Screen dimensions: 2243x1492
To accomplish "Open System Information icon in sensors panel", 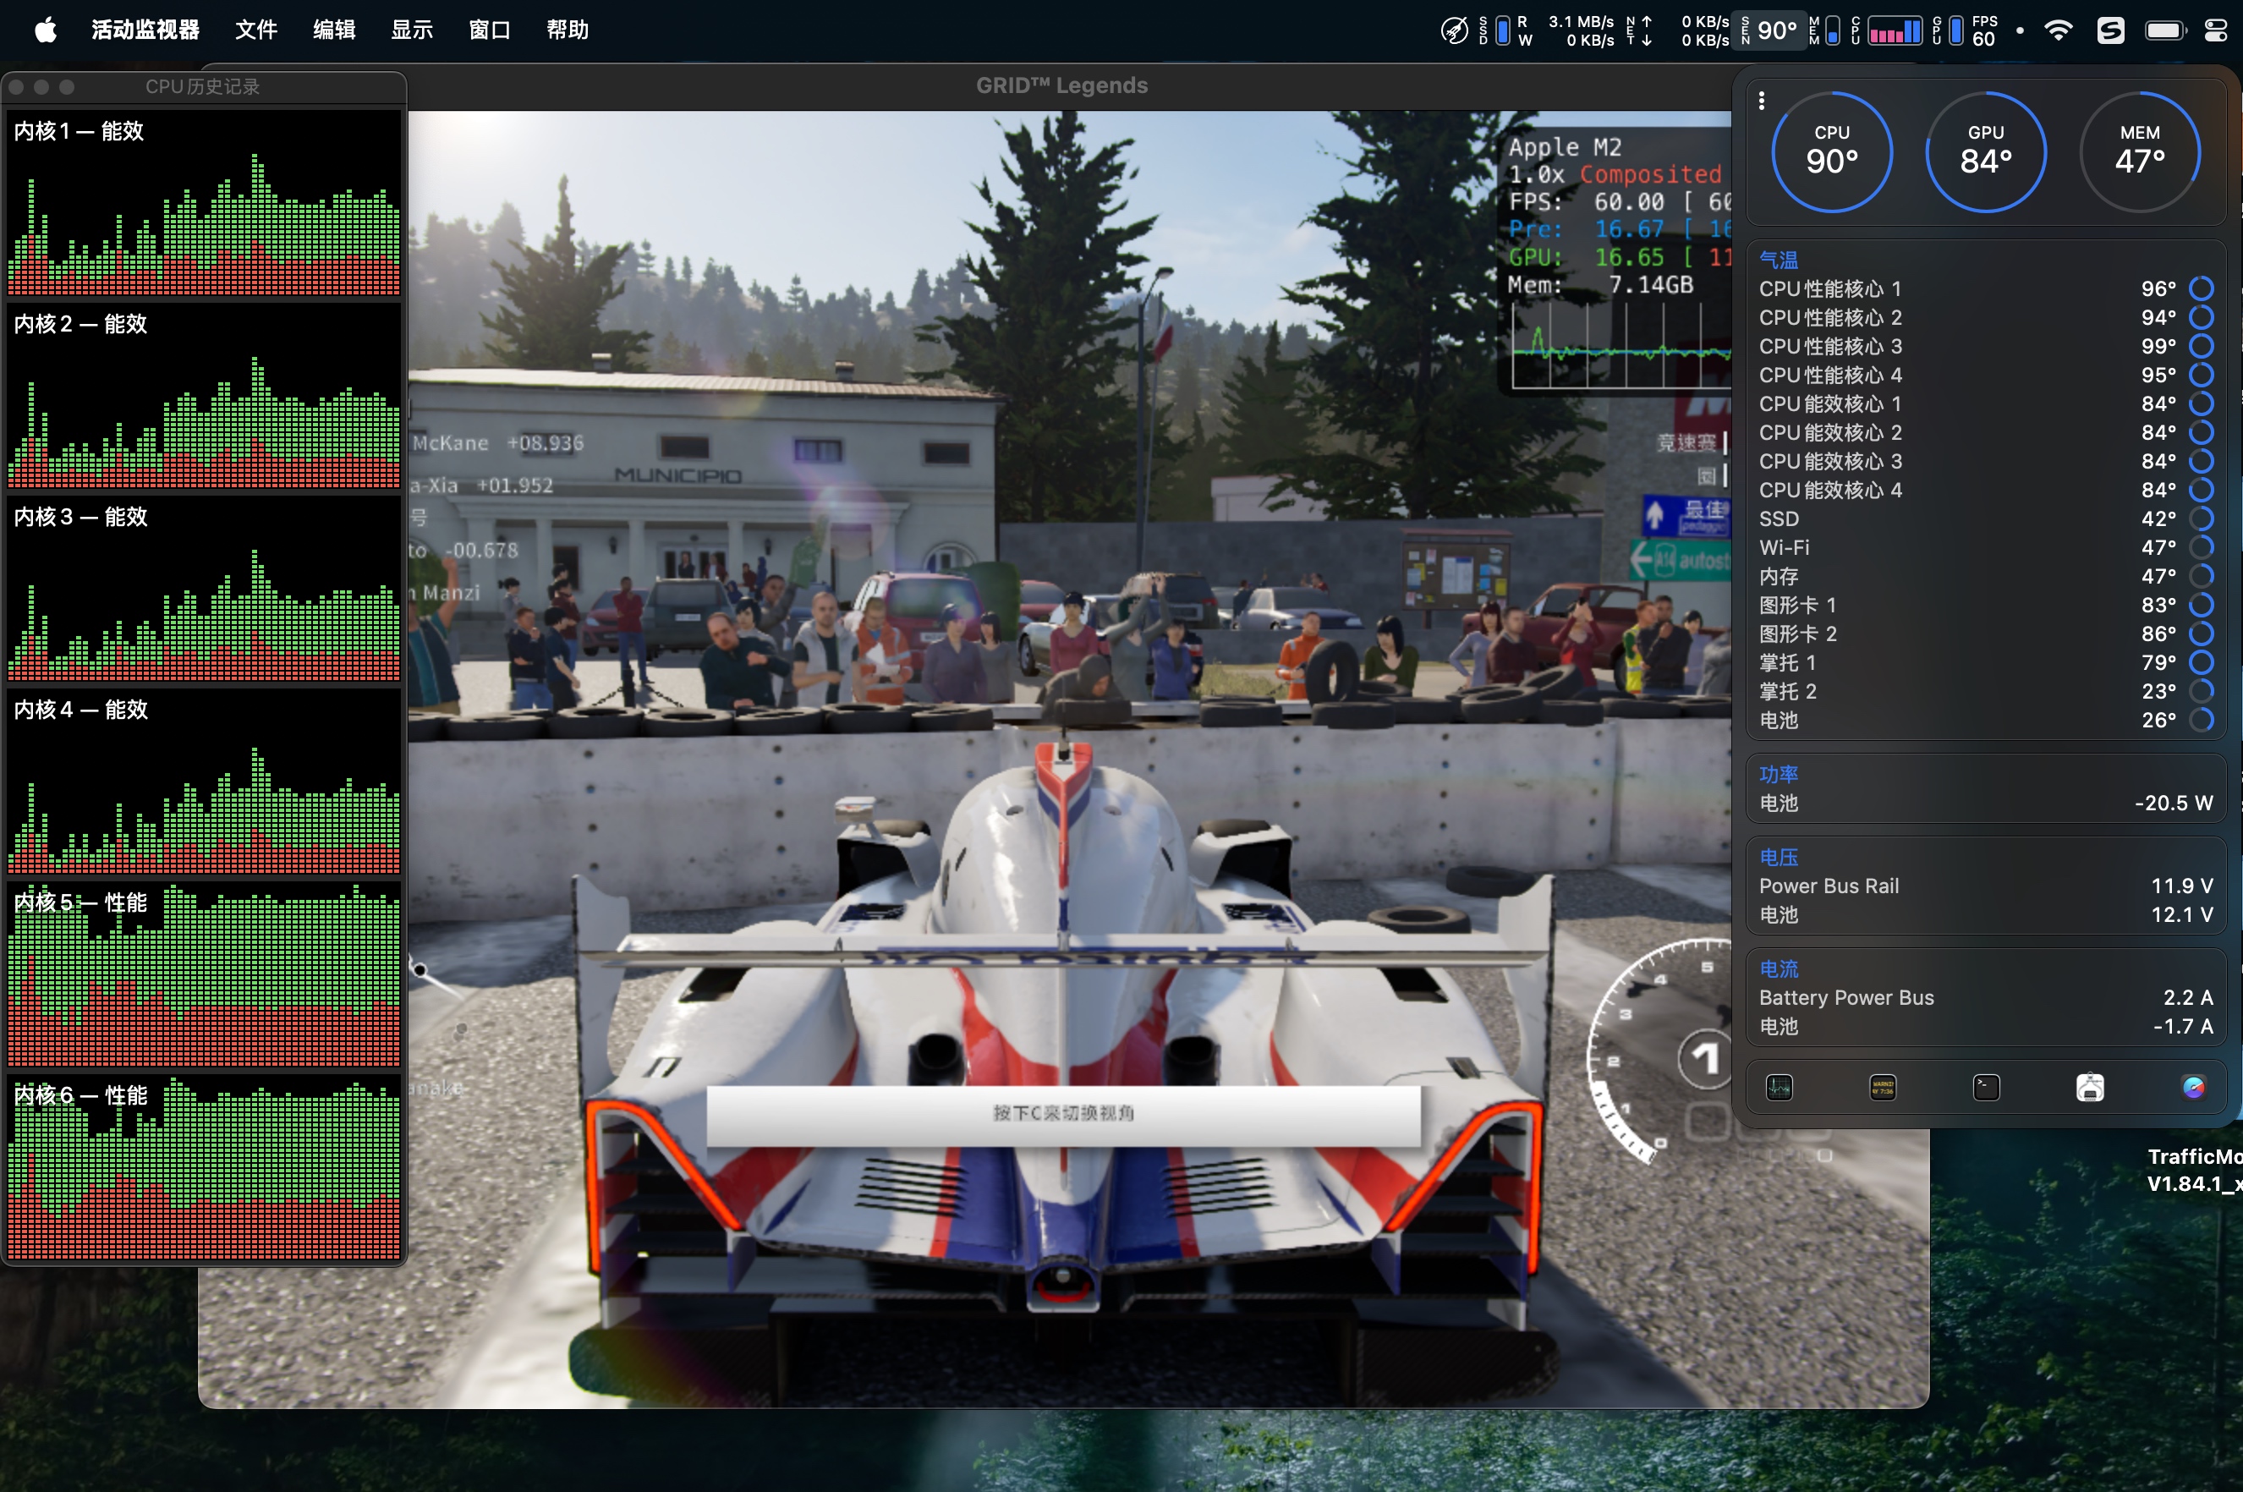I will click(2090, 1087).
